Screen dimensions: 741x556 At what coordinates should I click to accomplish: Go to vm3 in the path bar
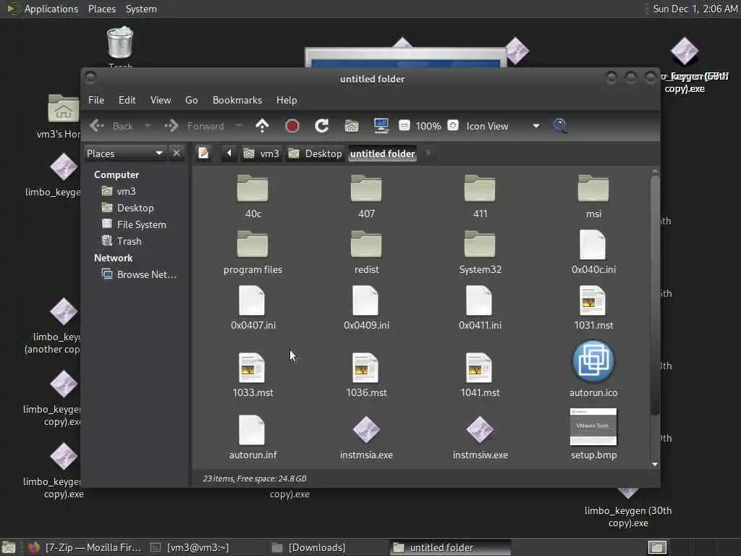pyautogui.click(x=261, y=153)
